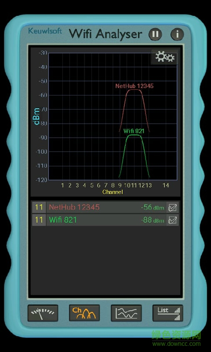Switch to the signal meter view
Viewport: 211px width, 352px height.
click(43, 313)
